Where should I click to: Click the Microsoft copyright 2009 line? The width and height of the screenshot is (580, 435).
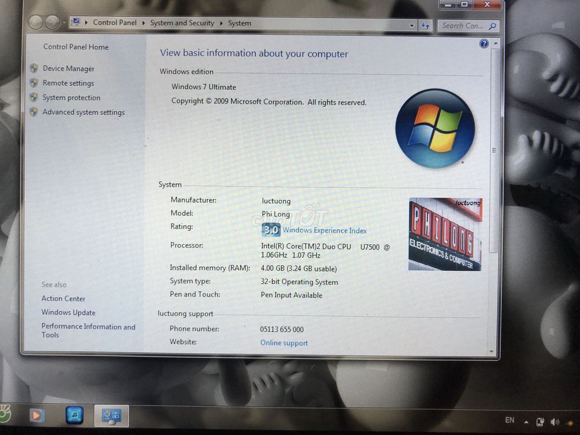click(269, 101)
